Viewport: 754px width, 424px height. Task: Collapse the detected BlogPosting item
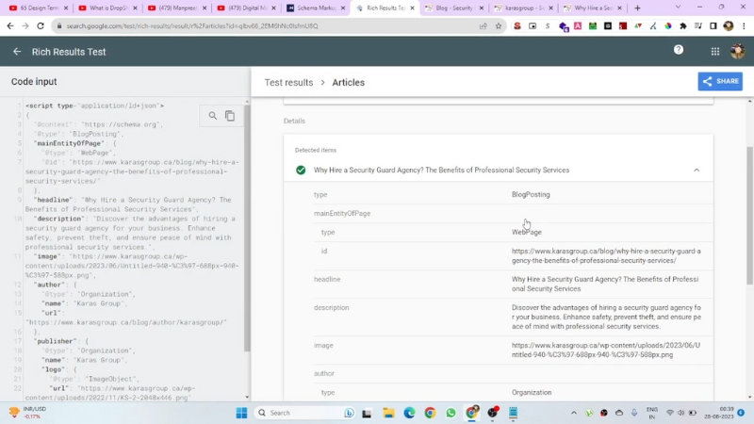pyautogui.click(x=697, y=171)
